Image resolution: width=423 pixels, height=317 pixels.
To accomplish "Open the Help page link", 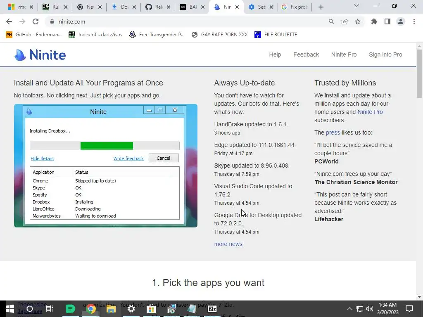I will click(x=275, y=54).
